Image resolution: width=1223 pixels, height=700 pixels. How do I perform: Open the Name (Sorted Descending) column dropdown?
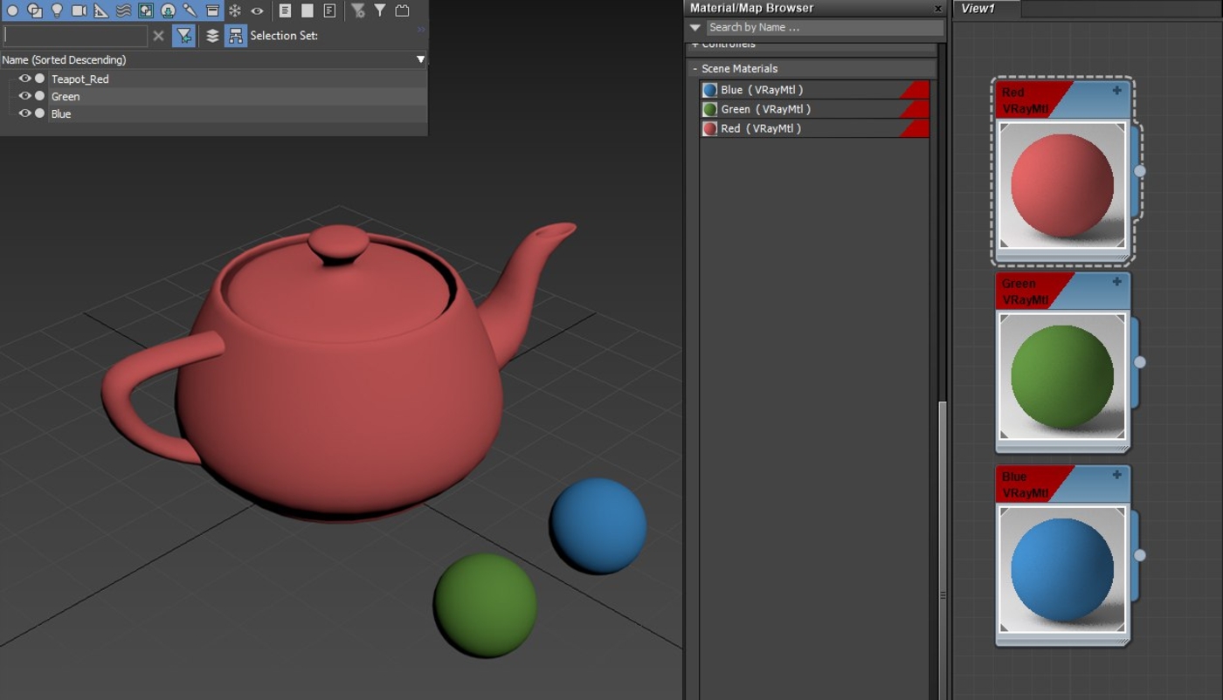(420, 59)
